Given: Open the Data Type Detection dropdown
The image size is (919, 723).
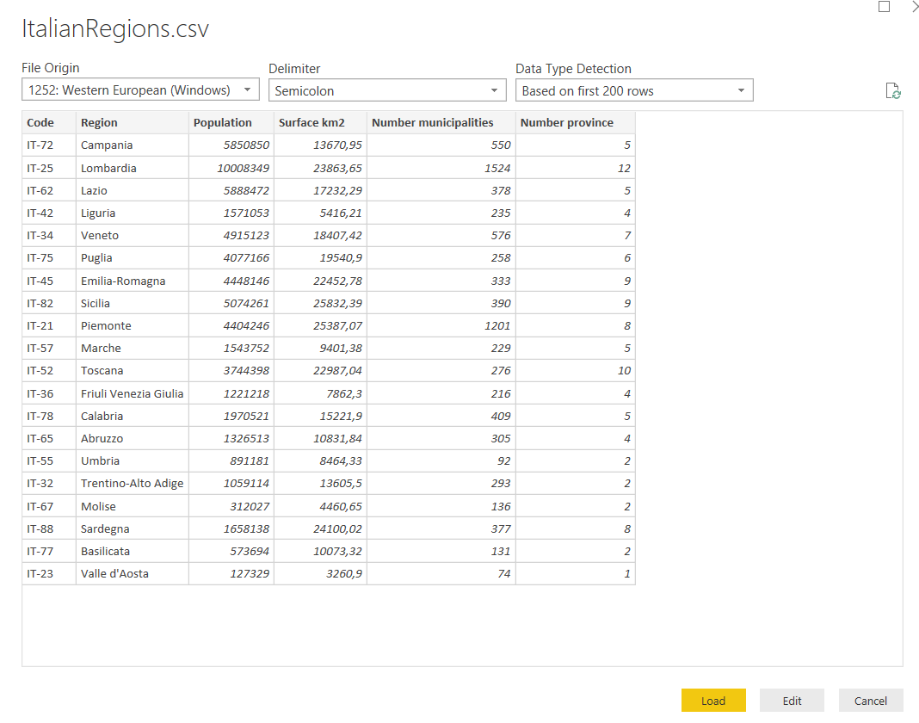Looking at the screenshot, I should click(x=634, y=90).
